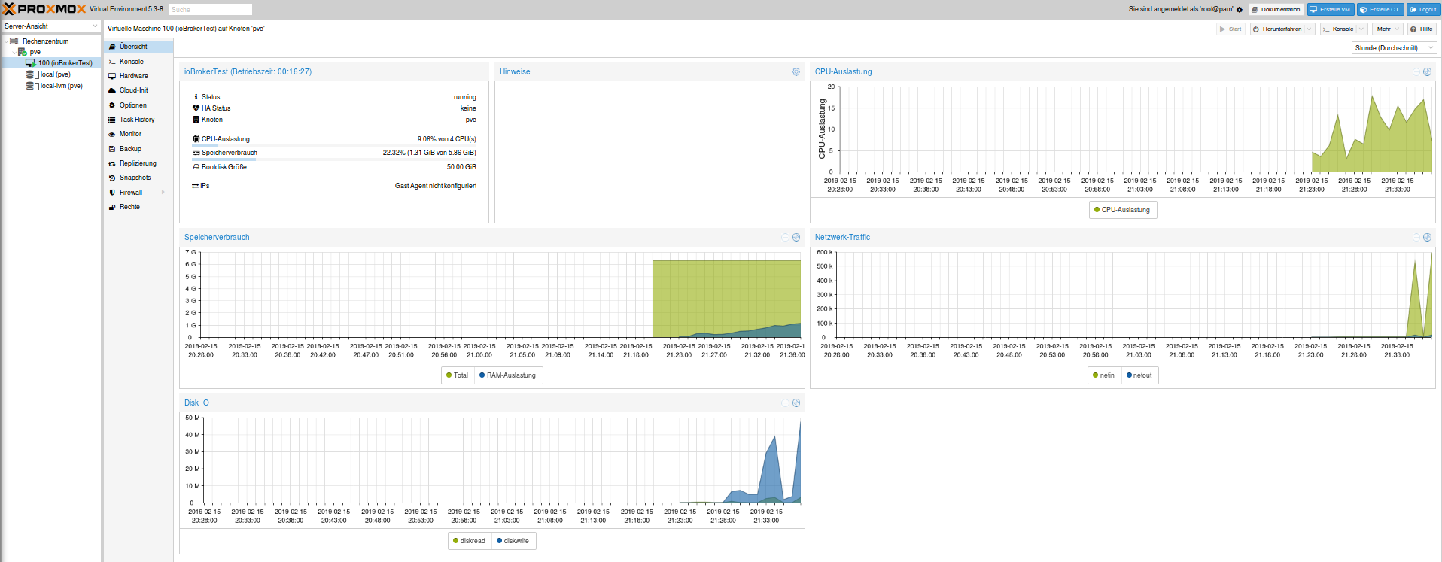Click the Proxmox logo

pos(44,9)
